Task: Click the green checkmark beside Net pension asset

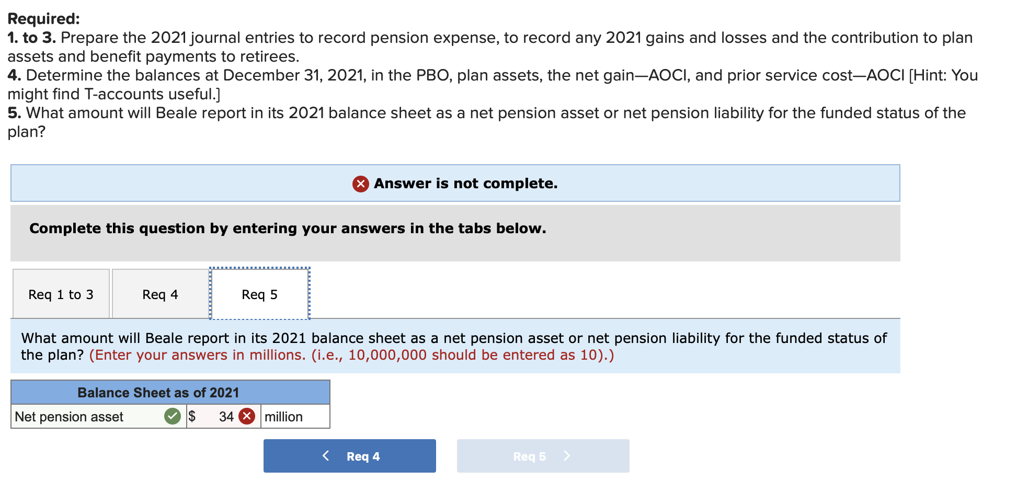Action: pos(173,417)
